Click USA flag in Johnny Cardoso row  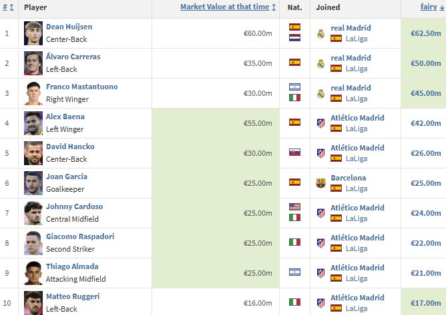click(x=294, y=206)
